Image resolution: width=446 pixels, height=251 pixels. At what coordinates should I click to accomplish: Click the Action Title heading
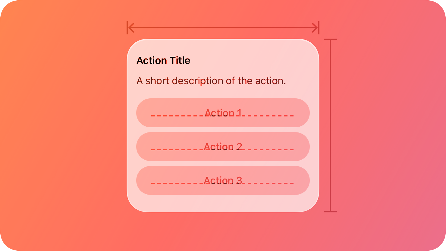tap(164, 60)
